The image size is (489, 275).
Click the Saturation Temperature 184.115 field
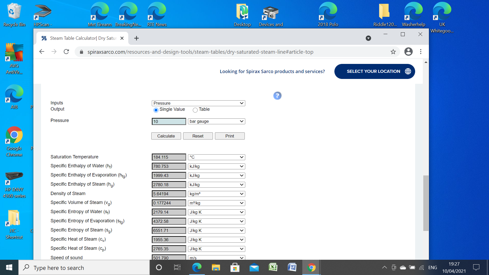click(169, 157)
